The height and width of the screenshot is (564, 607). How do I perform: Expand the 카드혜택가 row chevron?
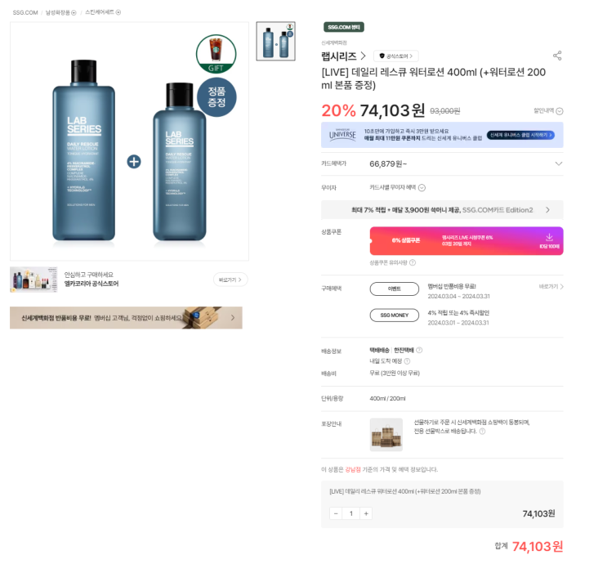click(558, 163)
